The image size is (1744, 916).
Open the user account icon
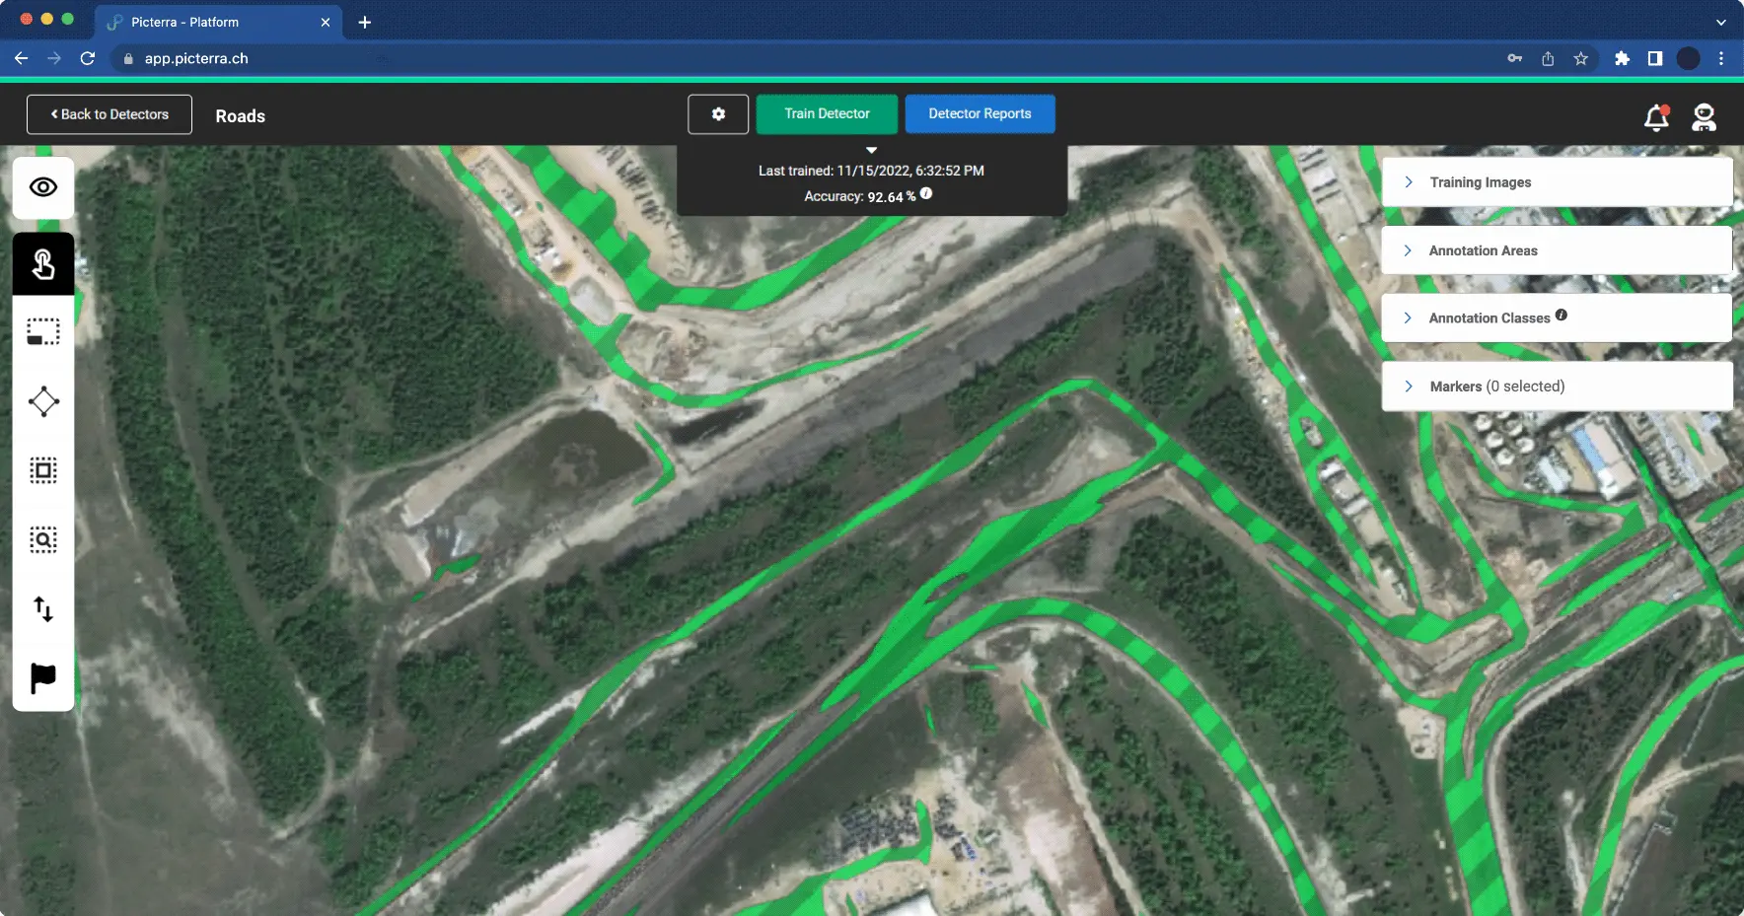1704,117
